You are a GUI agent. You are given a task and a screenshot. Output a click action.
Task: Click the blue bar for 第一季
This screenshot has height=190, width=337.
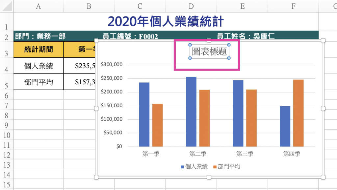click(144, 114)
